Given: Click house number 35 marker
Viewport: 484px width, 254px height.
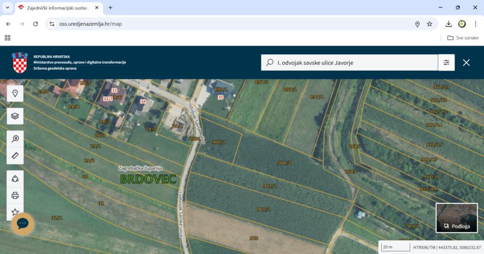Looking at the screenshot, I should (x=220, y=97).
